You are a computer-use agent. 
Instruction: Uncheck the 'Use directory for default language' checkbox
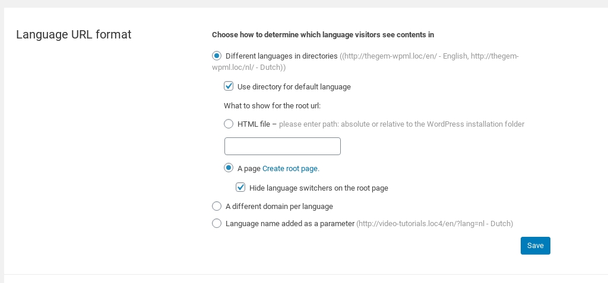[229, 86]
